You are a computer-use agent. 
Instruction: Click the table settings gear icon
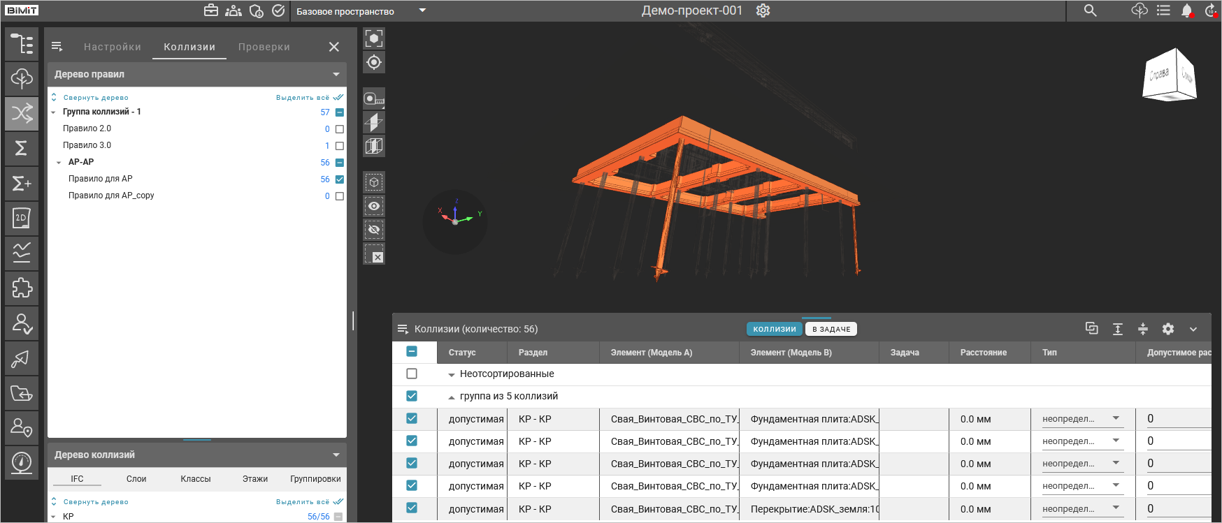tap(1167, 329)
